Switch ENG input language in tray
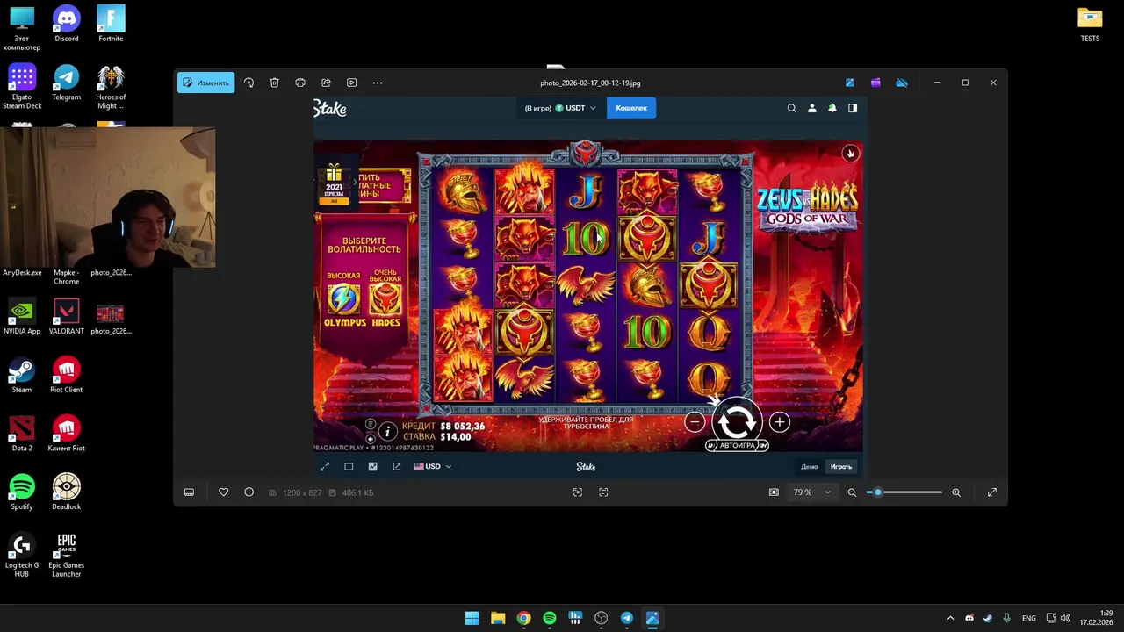Image resolution: width=1124 pixels, height=632 pixels. tap(1028, 618)
